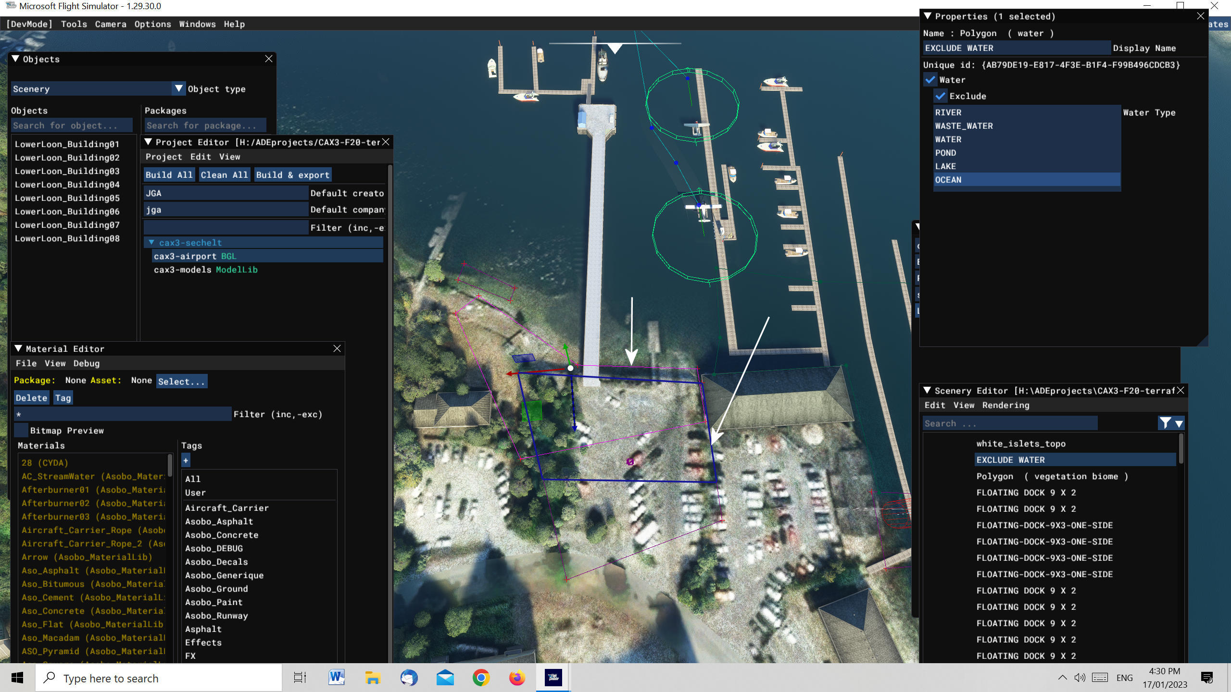Select LowerLoon_Building03 in objects list
This screenshot has width=1231, height=692.
67,171
